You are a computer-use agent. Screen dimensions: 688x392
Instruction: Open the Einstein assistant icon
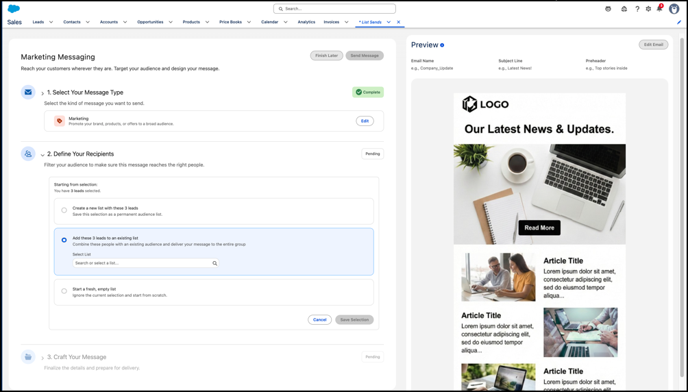point(608,9)
